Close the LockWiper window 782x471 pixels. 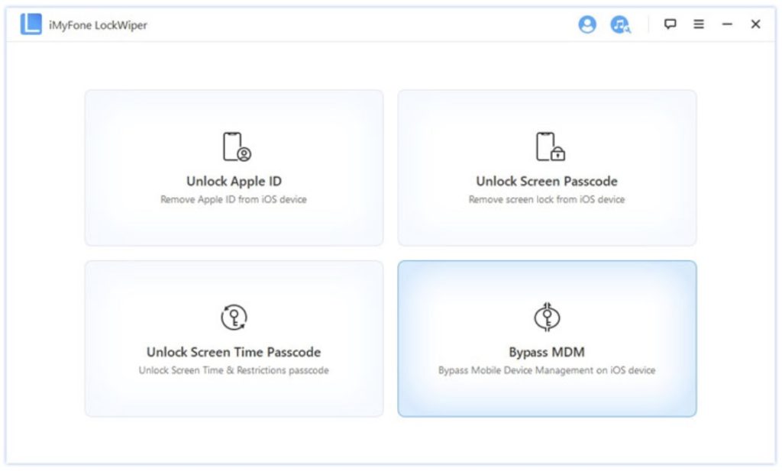pyautogui.click(x=755, y=24)
